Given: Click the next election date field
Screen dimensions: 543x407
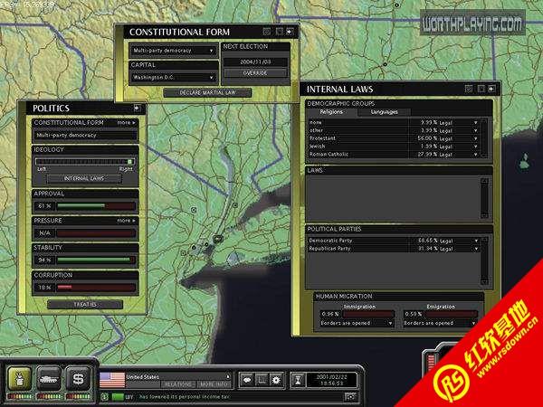Looking at the screenshot, I should pyautogui.click(x=255, y=62).
